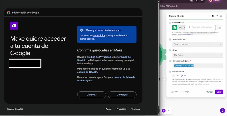Click the sign-in window vertical scrollbar

[x=158, y=55]
